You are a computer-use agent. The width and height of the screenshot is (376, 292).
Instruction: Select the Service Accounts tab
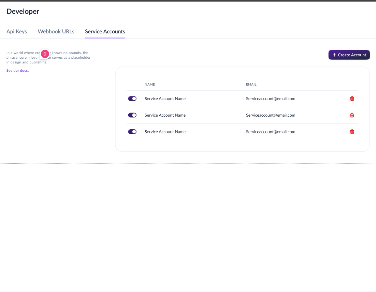pos(105,31)
